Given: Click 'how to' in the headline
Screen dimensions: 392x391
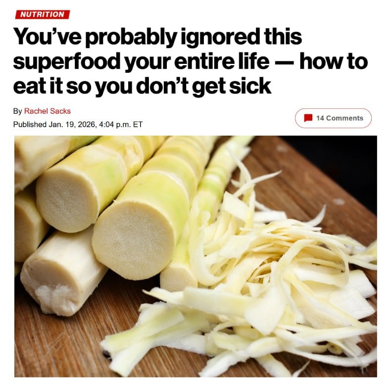Looking at the screenshot, I should point(334,61).
